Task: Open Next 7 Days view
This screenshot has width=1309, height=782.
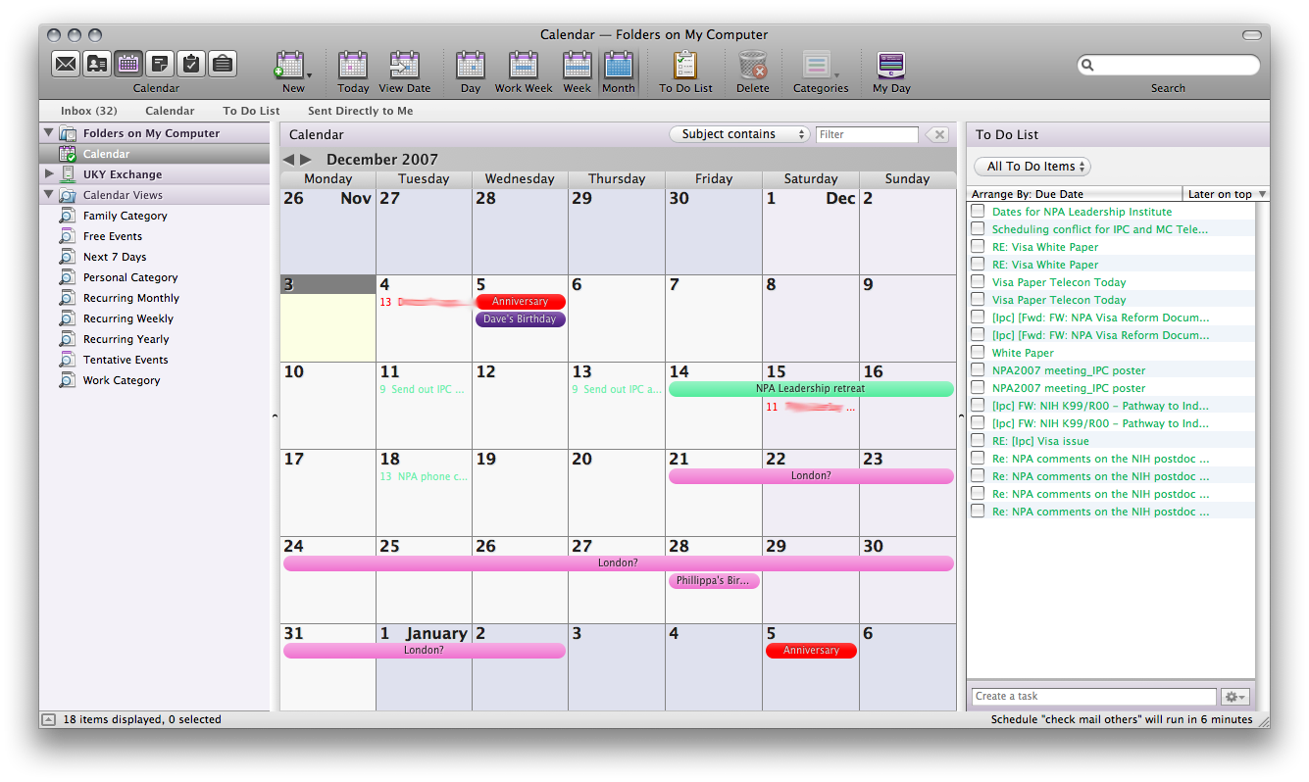Action: 115,257
